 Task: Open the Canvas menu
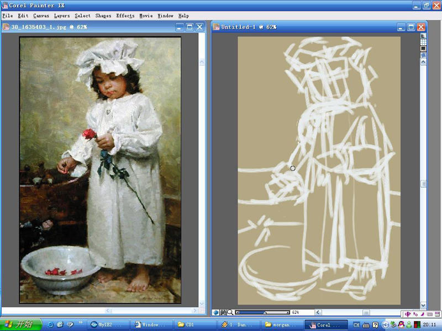tap(41, 16)
